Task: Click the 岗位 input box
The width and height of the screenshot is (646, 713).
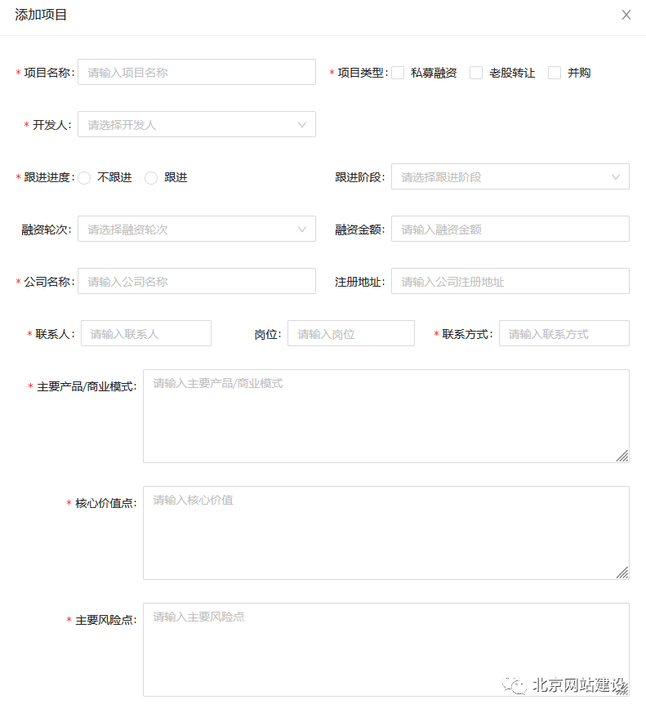Action: [350, 334]
